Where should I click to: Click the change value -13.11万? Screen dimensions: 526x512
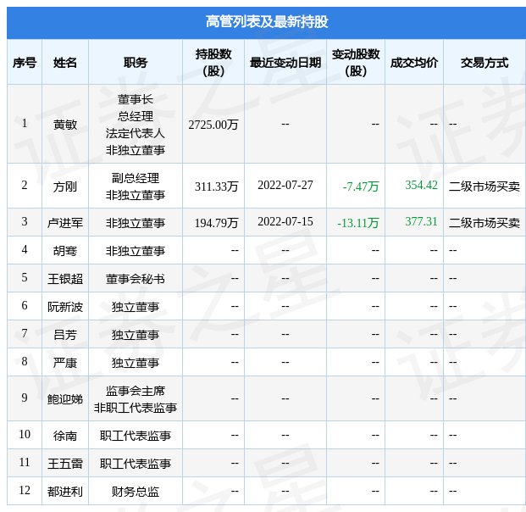[x=358, y=223]
